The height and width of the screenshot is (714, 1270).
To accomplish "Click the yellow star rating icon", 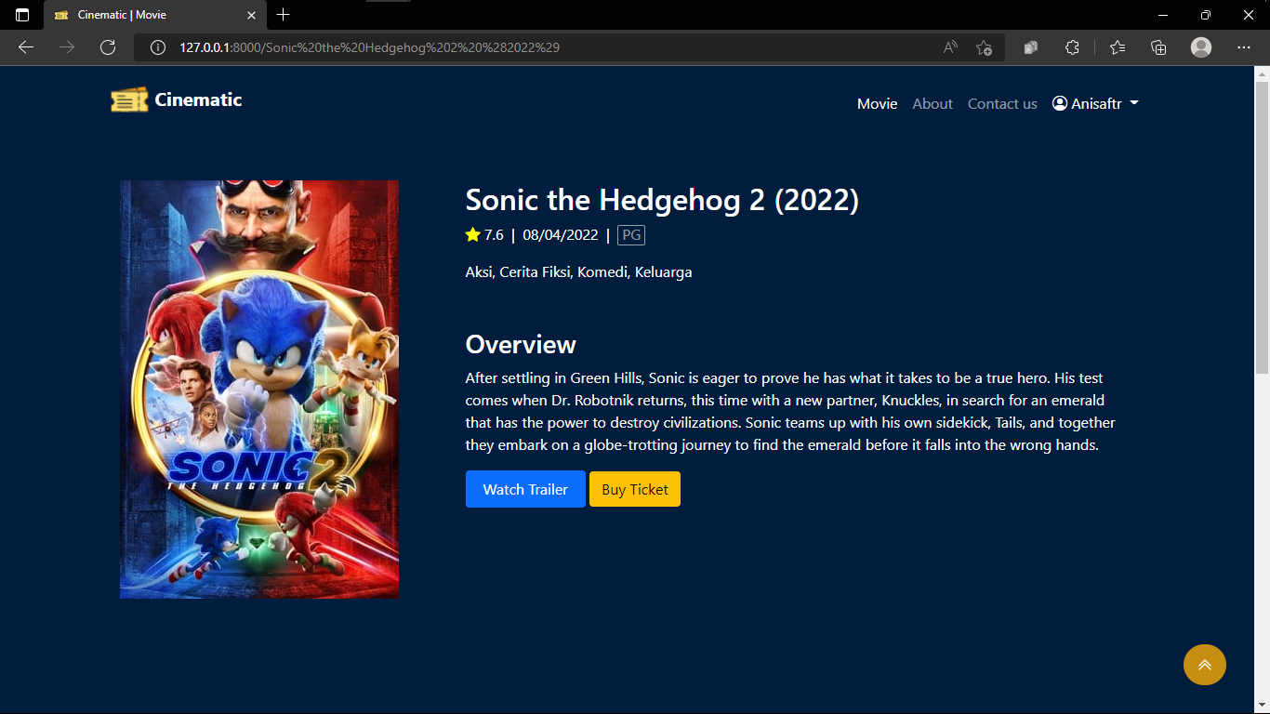I will click(473, 234).
